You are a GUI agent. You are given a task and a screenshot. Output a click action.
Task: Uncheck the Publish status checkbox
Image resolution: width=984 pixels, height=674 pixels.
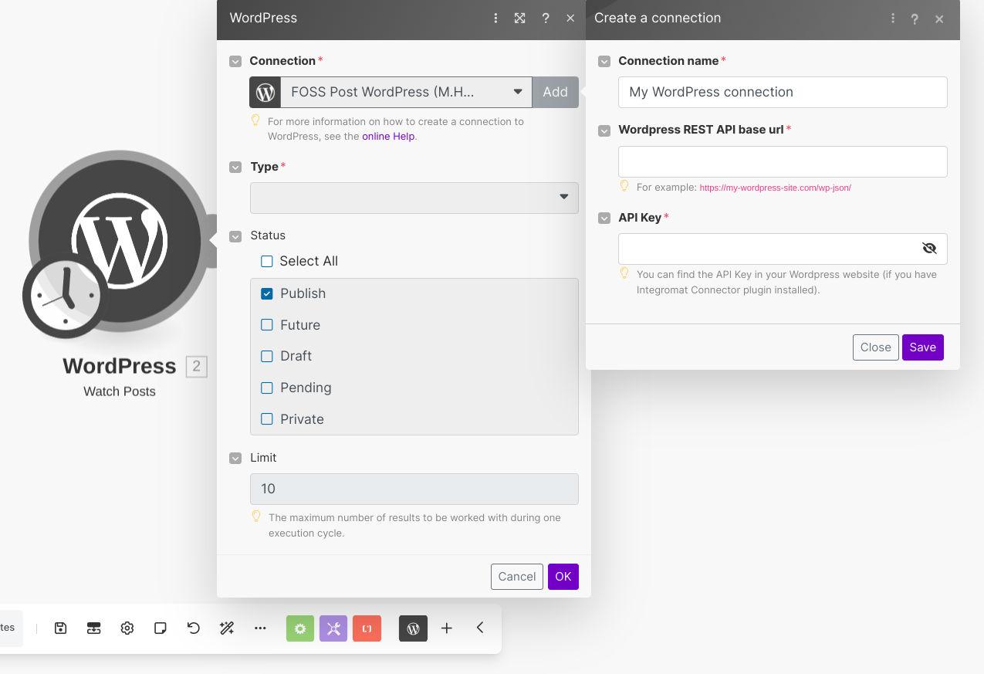tap(267, 293)
